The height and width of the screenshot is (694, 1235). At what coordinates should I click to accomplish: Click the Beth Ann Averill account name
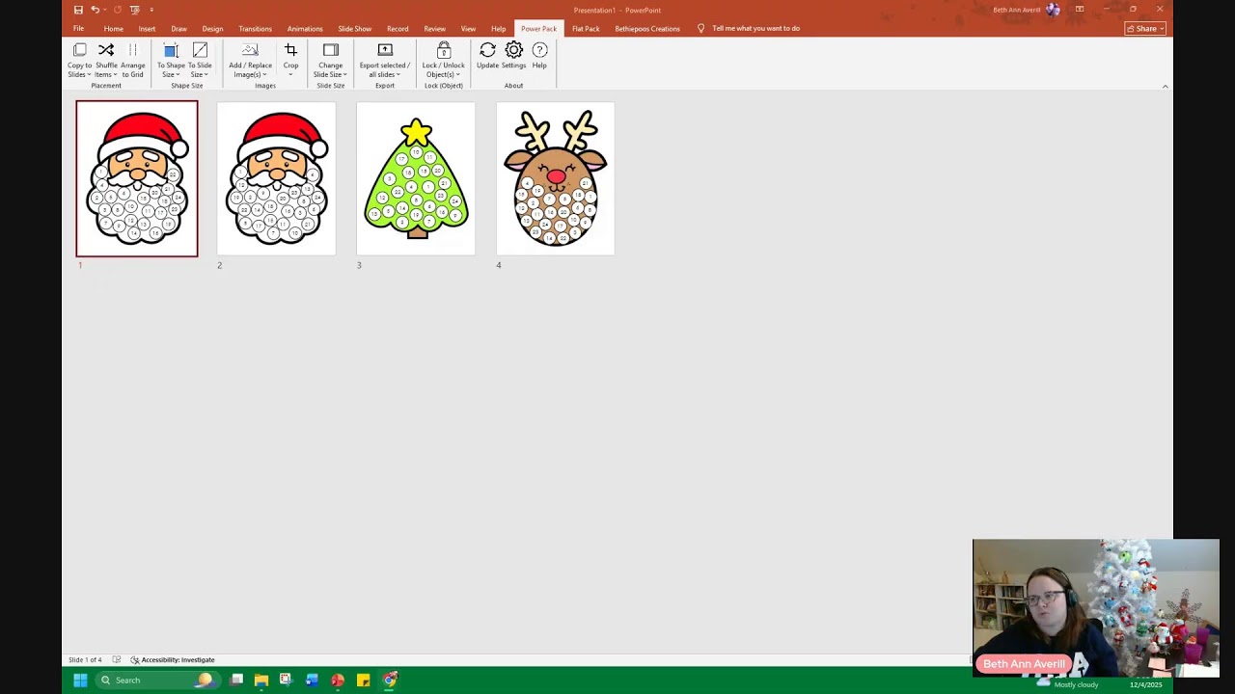(1017, 10)
